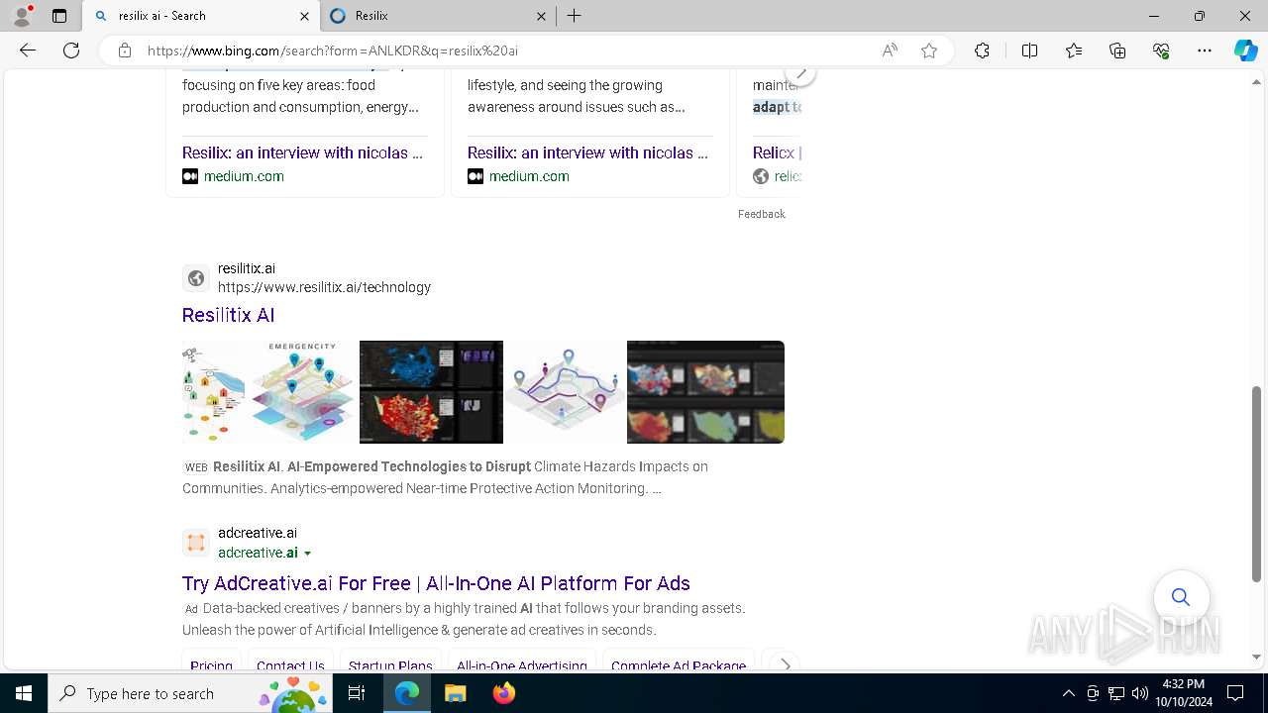Click the Contact Us sitelink
This screenshot has height=713, width=1268.
tap(290, 662)
